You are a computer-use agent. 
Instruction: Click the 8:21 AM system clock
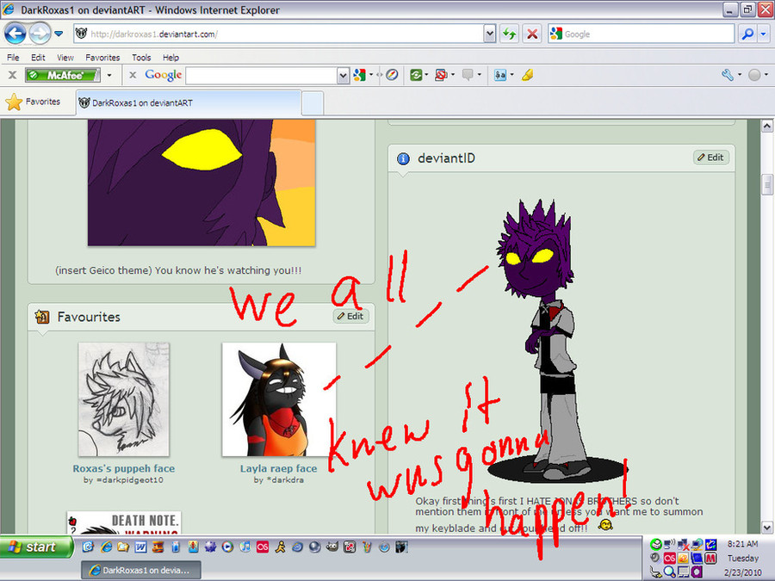pyautogui.click(x=742, y=544)
